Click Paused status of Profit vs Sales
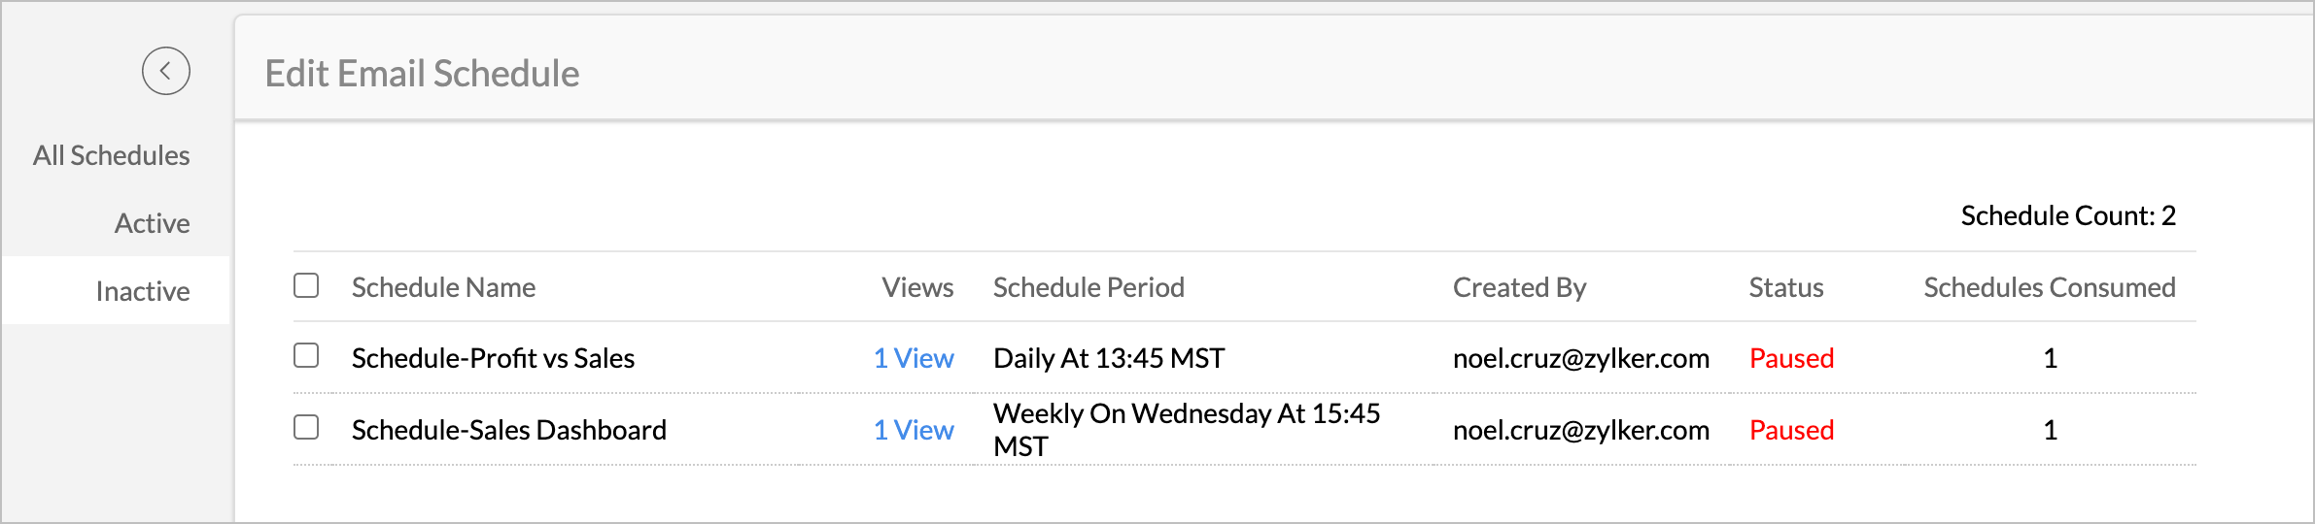Viewport: 2315px width, 524px height. pyautogui.click(x=1791, y=358)
